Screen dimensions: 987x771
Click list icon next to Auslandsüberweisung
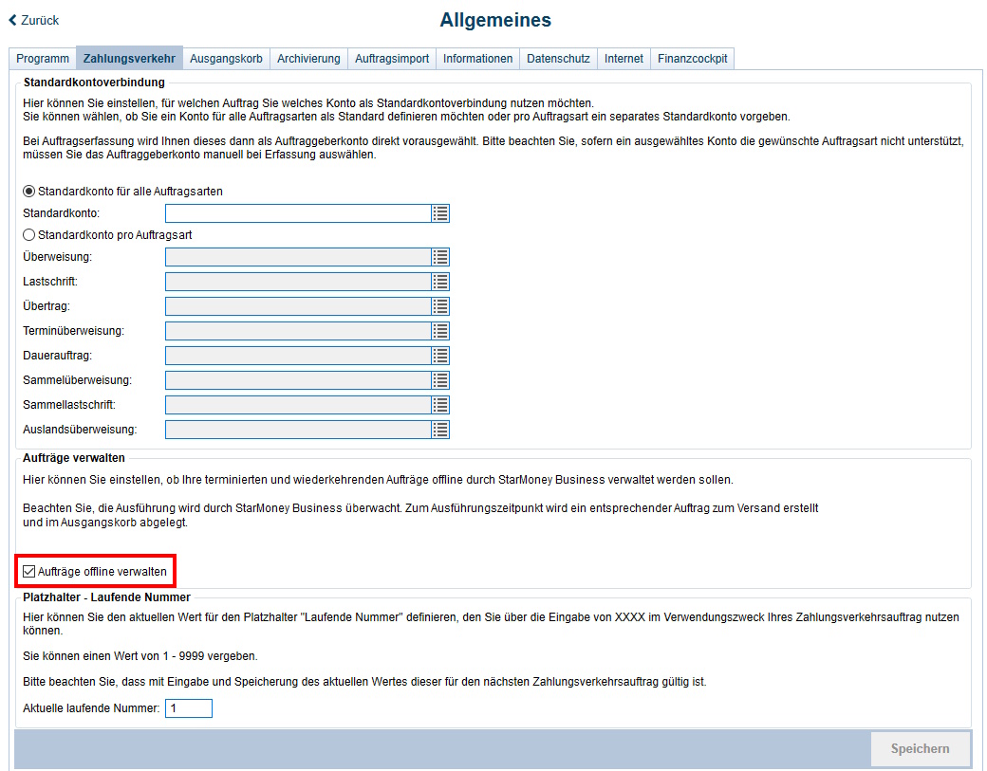(440, 430)
